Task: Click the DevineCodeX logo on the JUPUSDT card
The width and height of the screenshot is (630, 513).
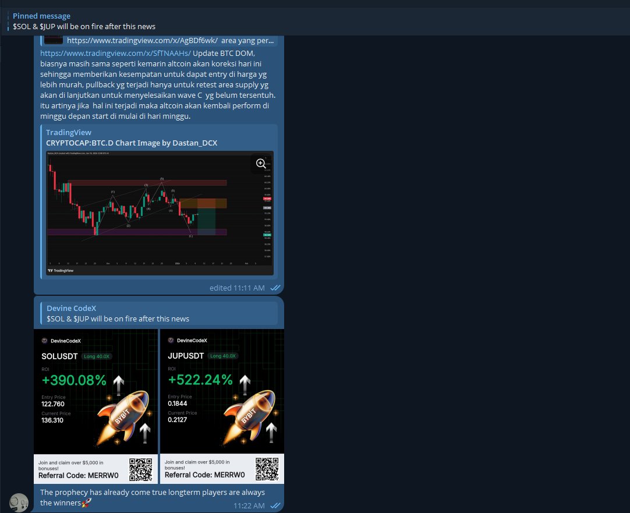Action: point(171,340)
